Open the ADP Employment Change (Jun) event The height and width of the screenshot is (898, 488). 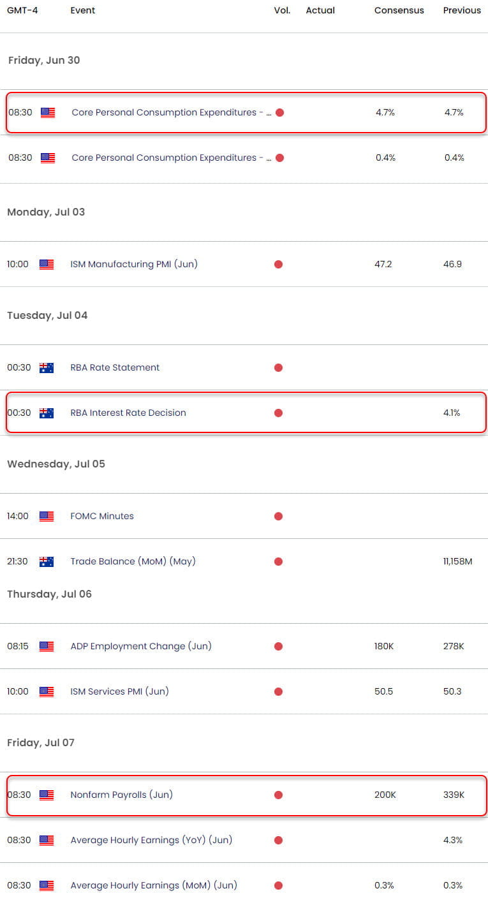[x=141, y=646]
